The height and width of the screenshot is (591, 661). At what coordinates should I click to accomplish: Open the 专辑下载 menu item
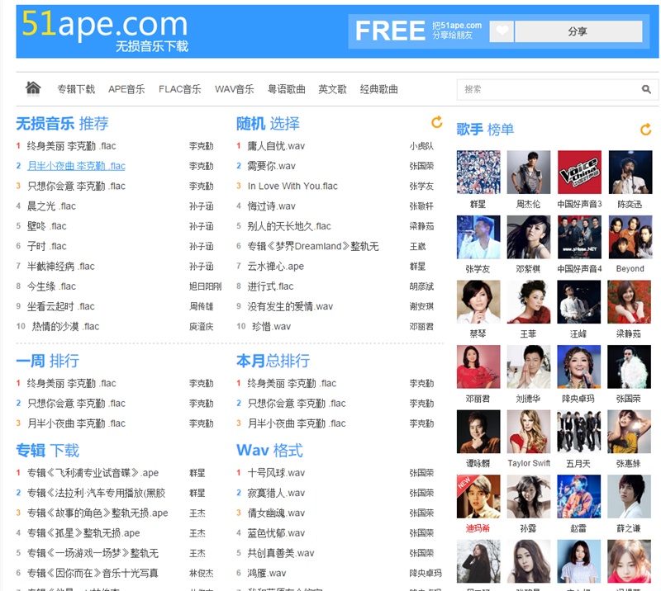[x=76, y=89]
